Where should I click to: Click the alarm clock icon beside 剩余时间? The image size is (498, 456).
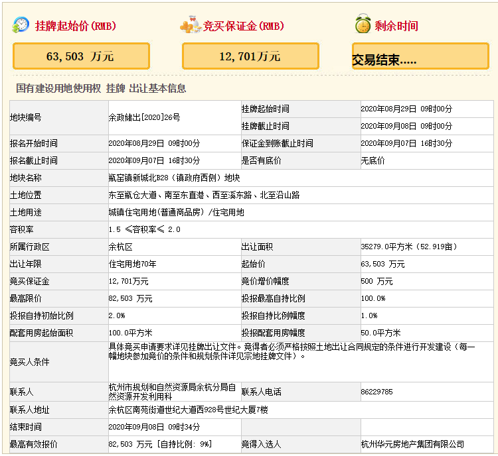(362, 25)
